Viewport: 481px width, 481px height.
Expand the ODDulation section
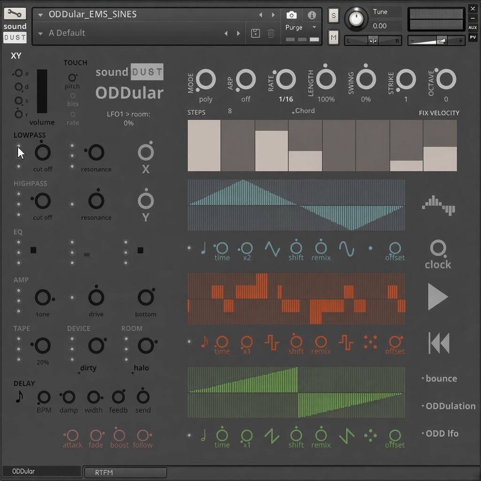click(449, 406)
